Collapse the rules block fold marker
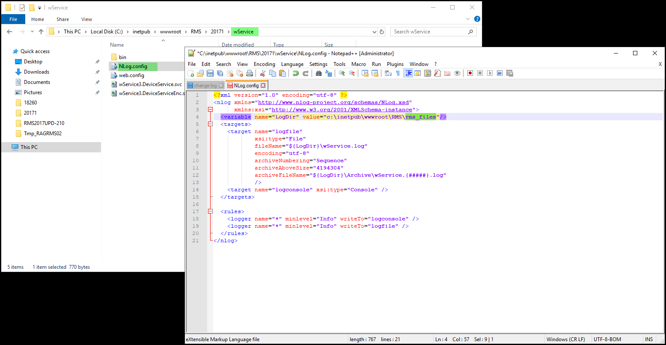The height and width of the screenshot is (345, 666). (x=210, y=211)
